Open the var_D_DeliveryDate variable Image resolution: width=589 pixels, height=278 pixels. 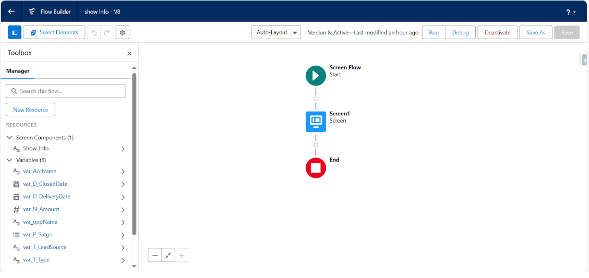click(46, 197)
